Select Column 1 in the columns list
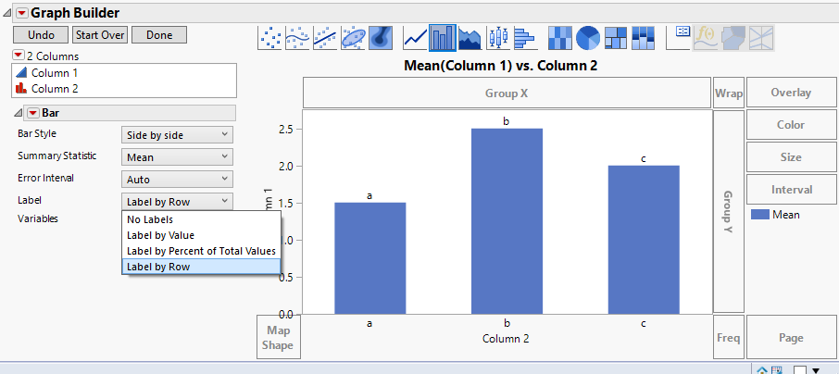 pos(54,72)
